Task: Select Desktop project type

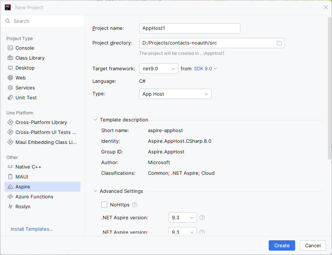Action: click(x=43, y=68)
